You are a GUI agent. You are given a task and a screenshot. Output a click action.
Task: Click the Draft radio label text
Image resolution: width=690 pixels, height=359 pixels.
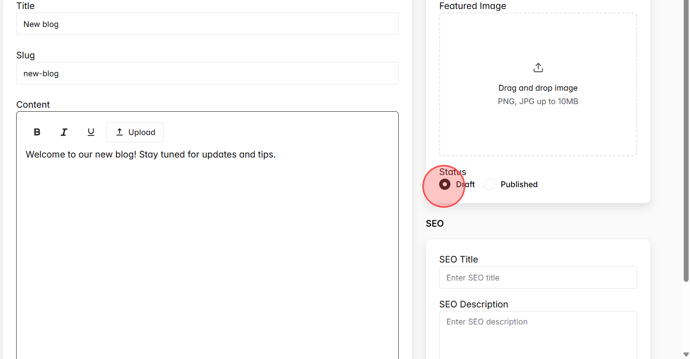(x=465, y=184)
